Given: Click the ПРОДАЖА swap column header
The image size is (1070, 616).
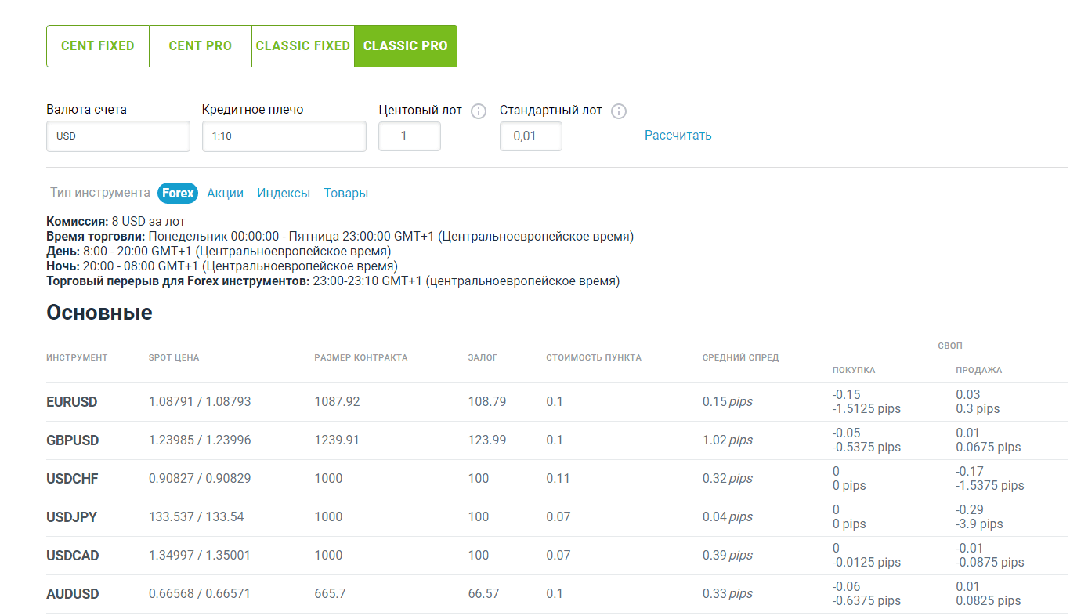Looking at the screenshot, I should tap(979, 370).
